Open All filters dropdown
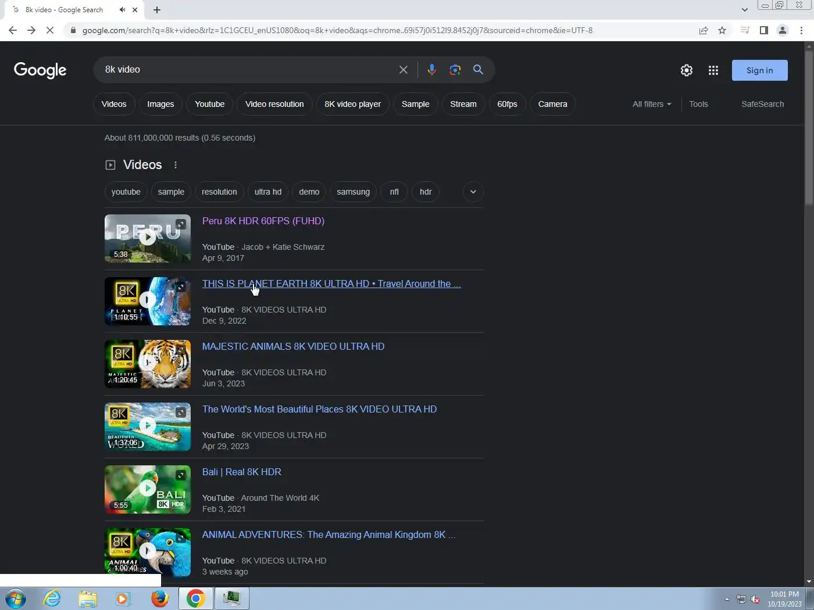The width and height of the screenshot is (814, 610). pos(652,104)
